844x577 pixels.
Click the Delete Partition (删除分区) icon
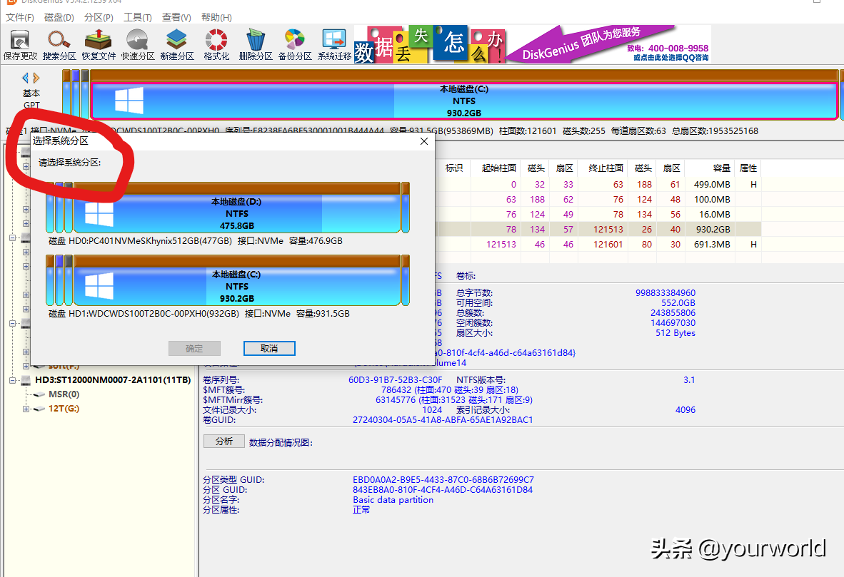[x=256, y=45]
